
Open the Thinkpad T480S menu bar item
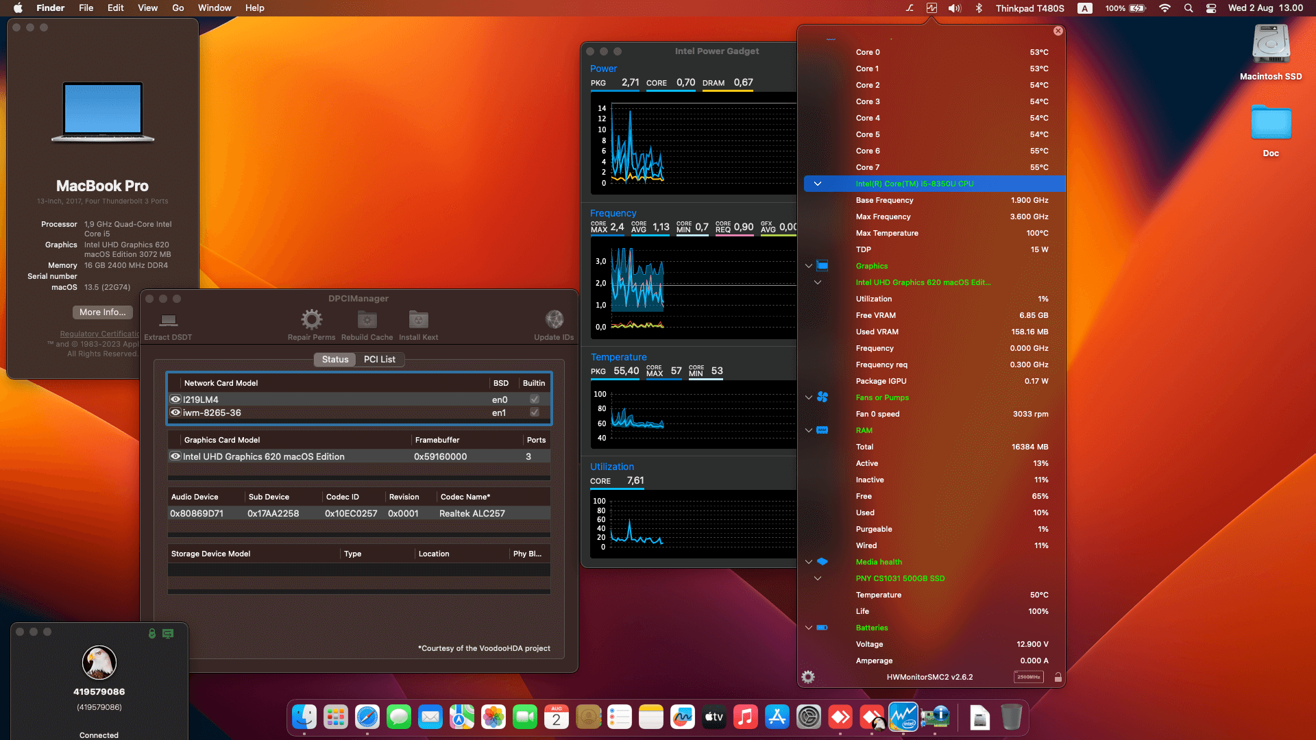pos(1029,8)
